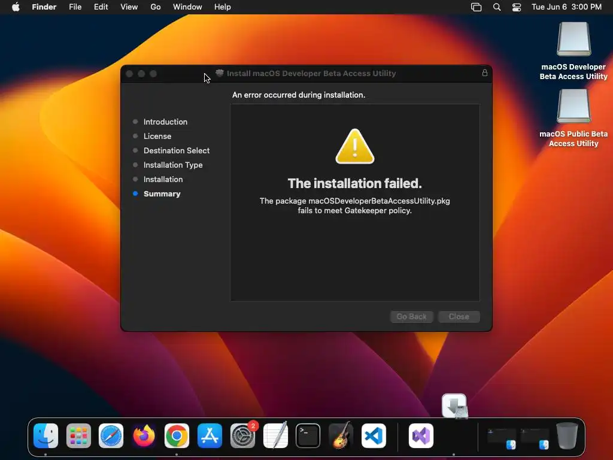Click the installer window red close button
Screen dimensions: 613x460
click(x=129, y=74)
